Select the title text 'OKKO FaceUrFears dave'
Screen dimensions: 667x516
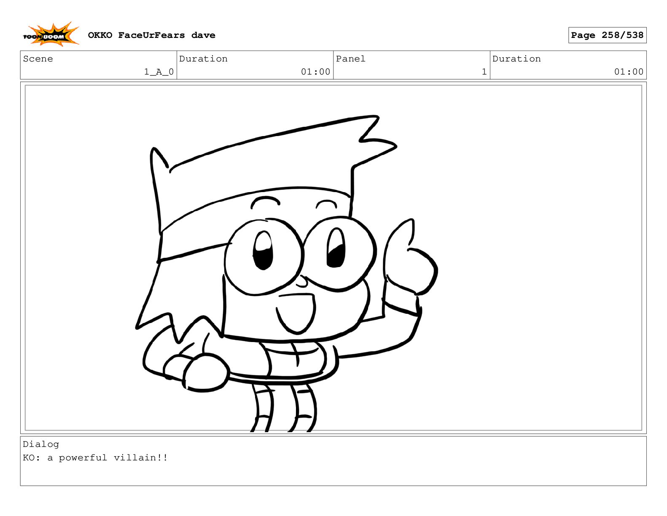151,35
